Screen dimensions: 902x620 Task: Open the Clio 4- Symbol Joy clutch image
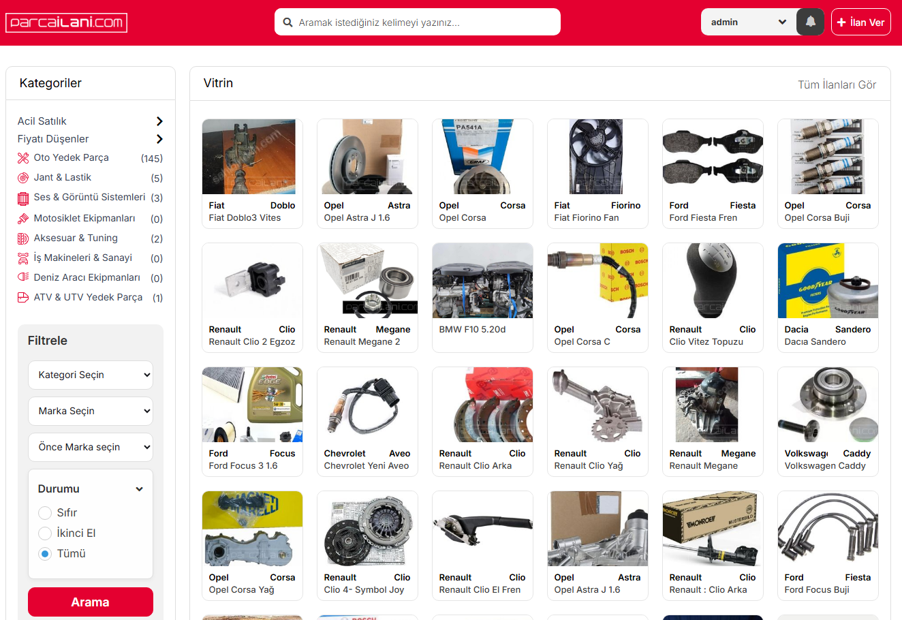[x=368, y=529]
